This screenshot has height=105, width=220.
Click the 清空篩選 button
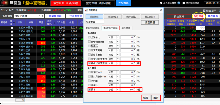click(150, 22)
